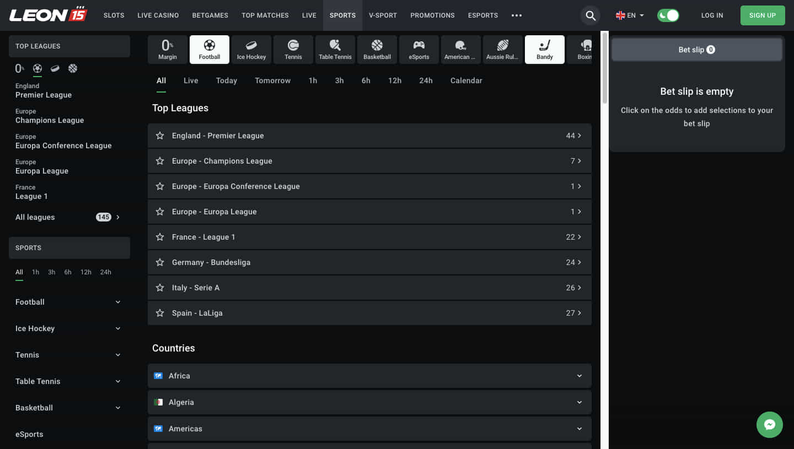Click the LOG IN button
The height and width of the screenshot is (449, 794).
point(712,15)
